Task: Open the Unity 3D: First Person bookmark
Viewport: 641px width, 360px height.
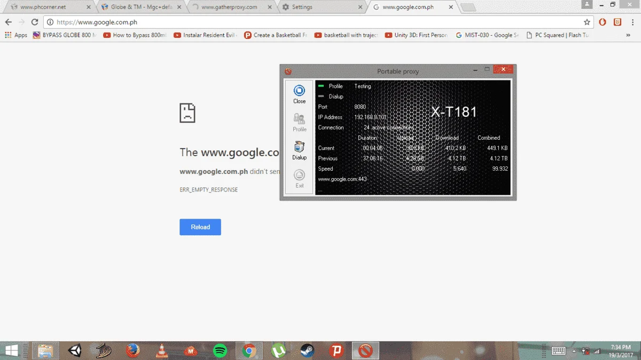Action: tap(417, 35)
